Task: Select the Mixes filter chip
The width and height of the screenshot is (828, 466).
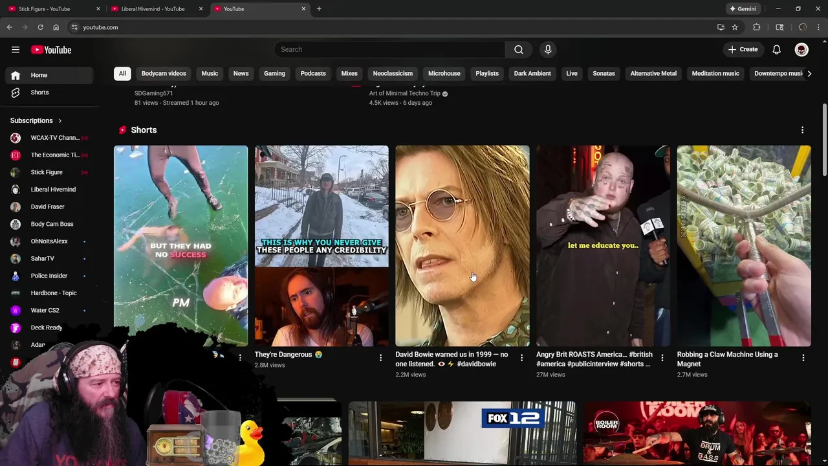Action: pos(349,73)
